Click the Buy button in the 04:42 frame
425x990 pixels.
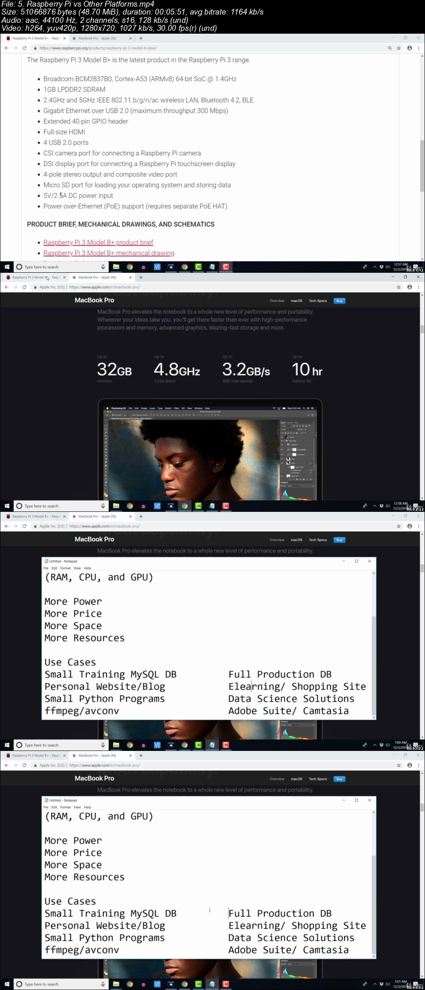pos(340,779)
